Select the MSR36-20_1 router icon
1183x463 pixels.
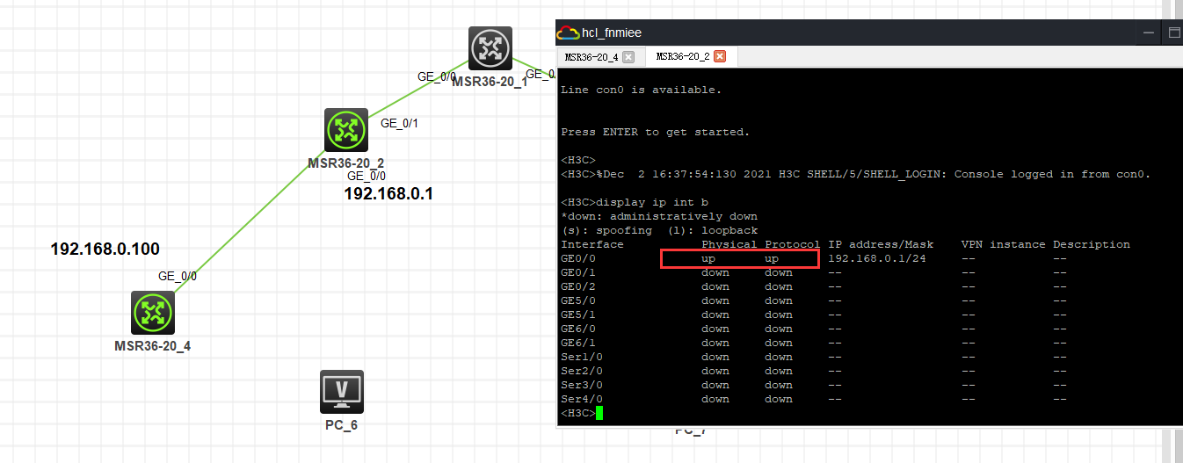490,48
